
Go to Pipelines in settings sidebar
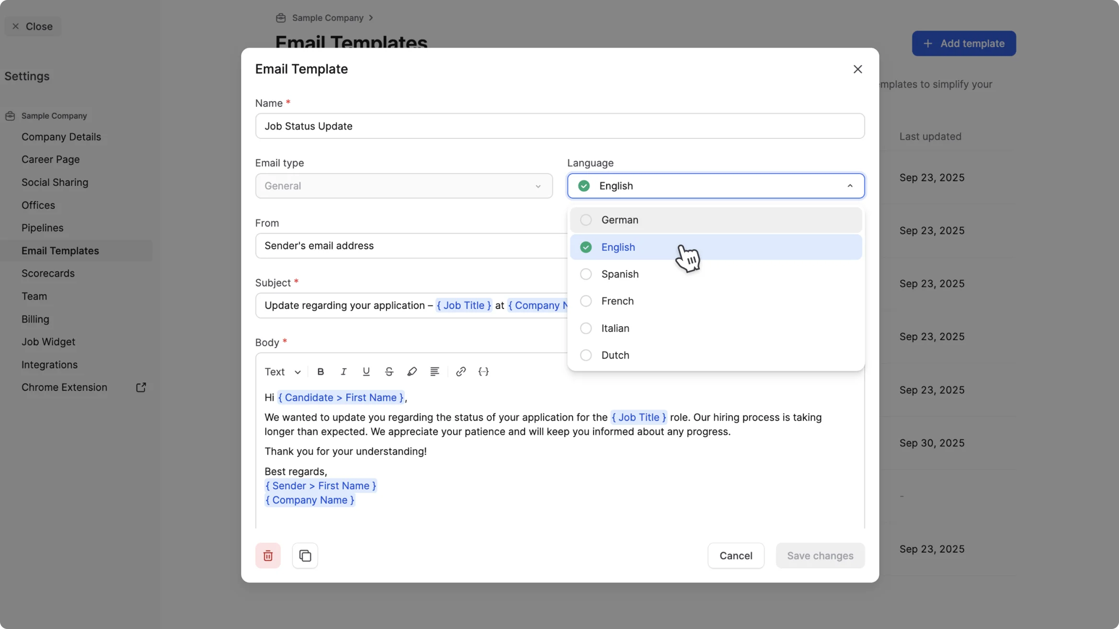pyautogui.click(x=42, y=228)
